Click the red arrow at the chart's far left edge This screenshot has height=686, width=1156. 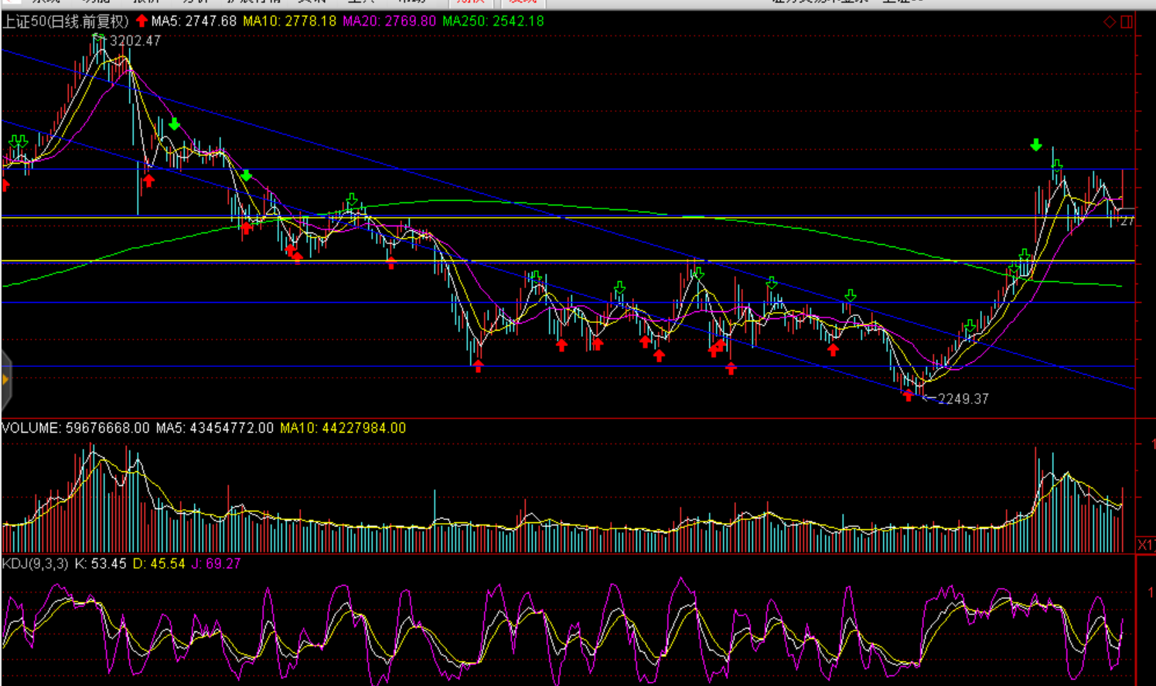(5, 185)
